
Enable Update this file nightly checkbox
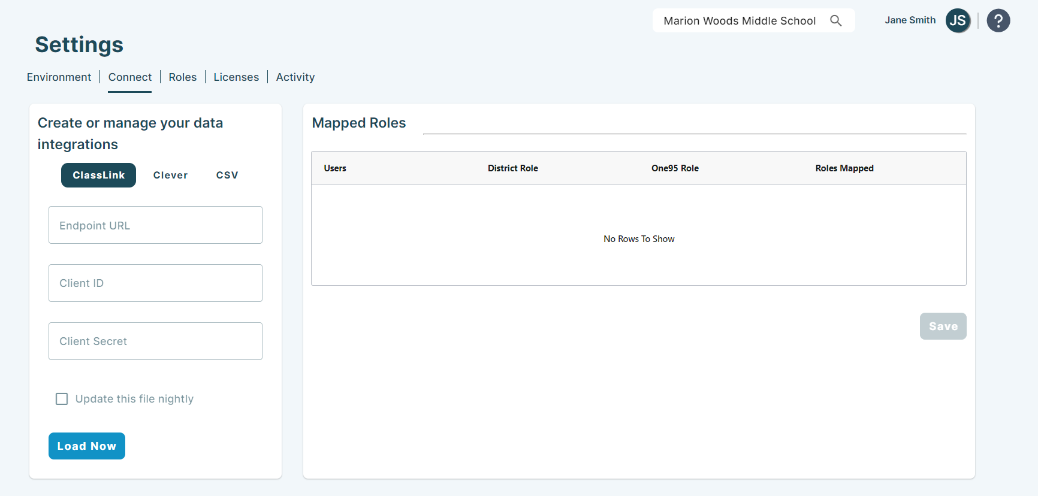point(62,399)
